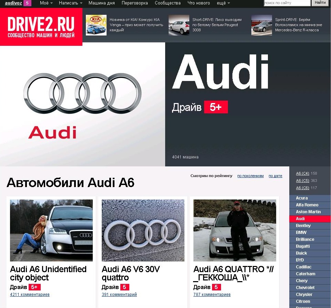Open the Машина дня menu item
The image size is (331, 308).
(x=101, y=3)
